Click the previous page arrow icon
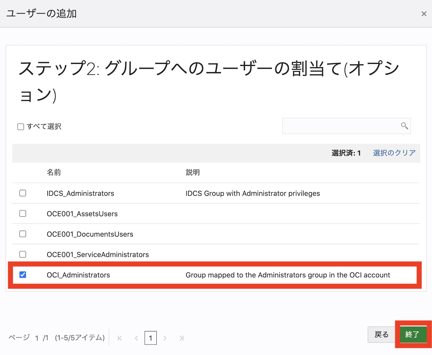432x355 pixels. click(x=136, y=338)
